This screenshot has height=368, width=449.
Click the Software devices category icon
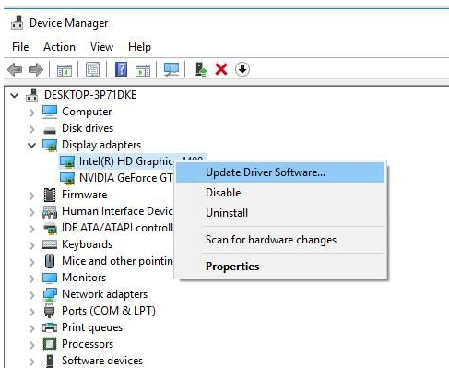pyautogui.click(x=50, y=361)
